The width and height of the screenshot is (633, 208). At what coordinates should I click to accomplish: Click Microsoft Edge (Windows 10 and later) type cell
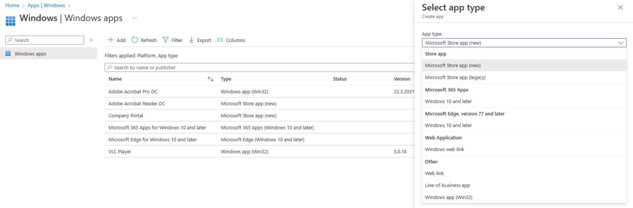coord(263,139)
